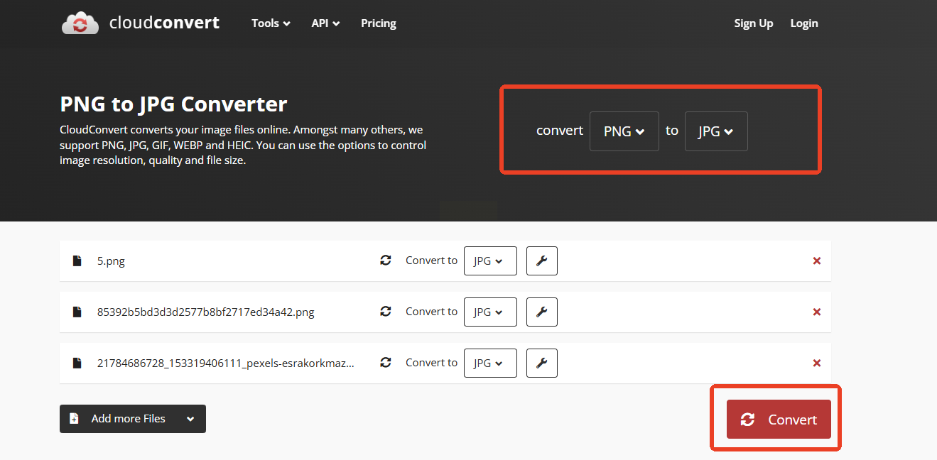
Task: Remove 5.png with the red X
Action: 817,261
